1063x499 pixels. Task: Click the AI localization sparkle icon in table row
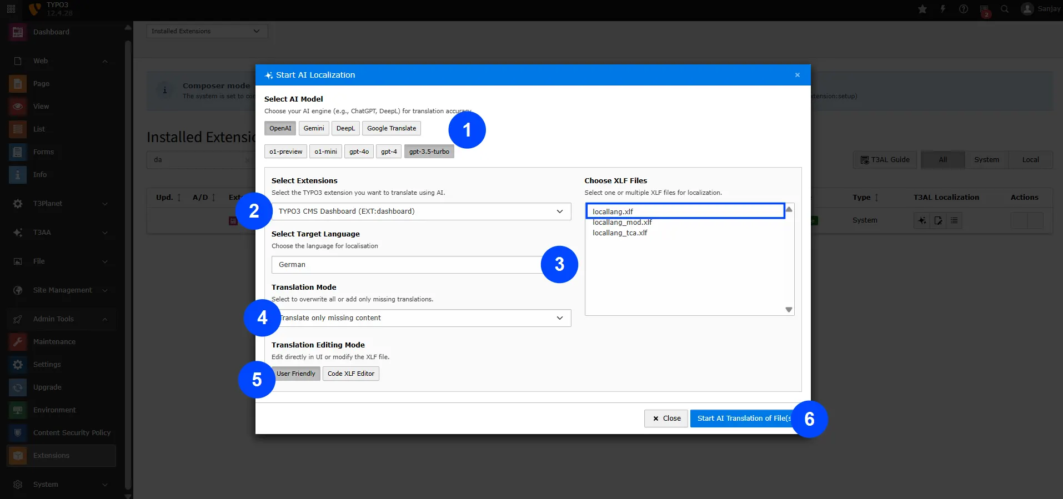(x=922, y=220)
